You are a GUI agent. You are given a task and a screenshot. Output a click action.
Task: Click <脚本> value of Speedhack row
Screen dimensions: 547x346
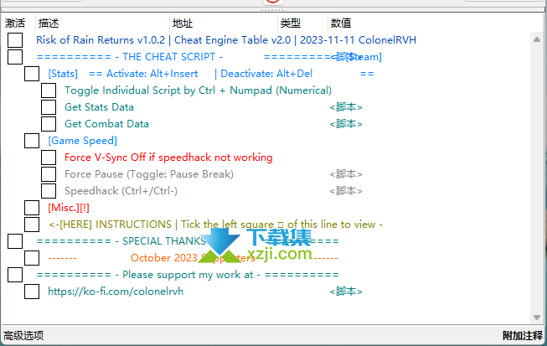click(x=346, y=191)
